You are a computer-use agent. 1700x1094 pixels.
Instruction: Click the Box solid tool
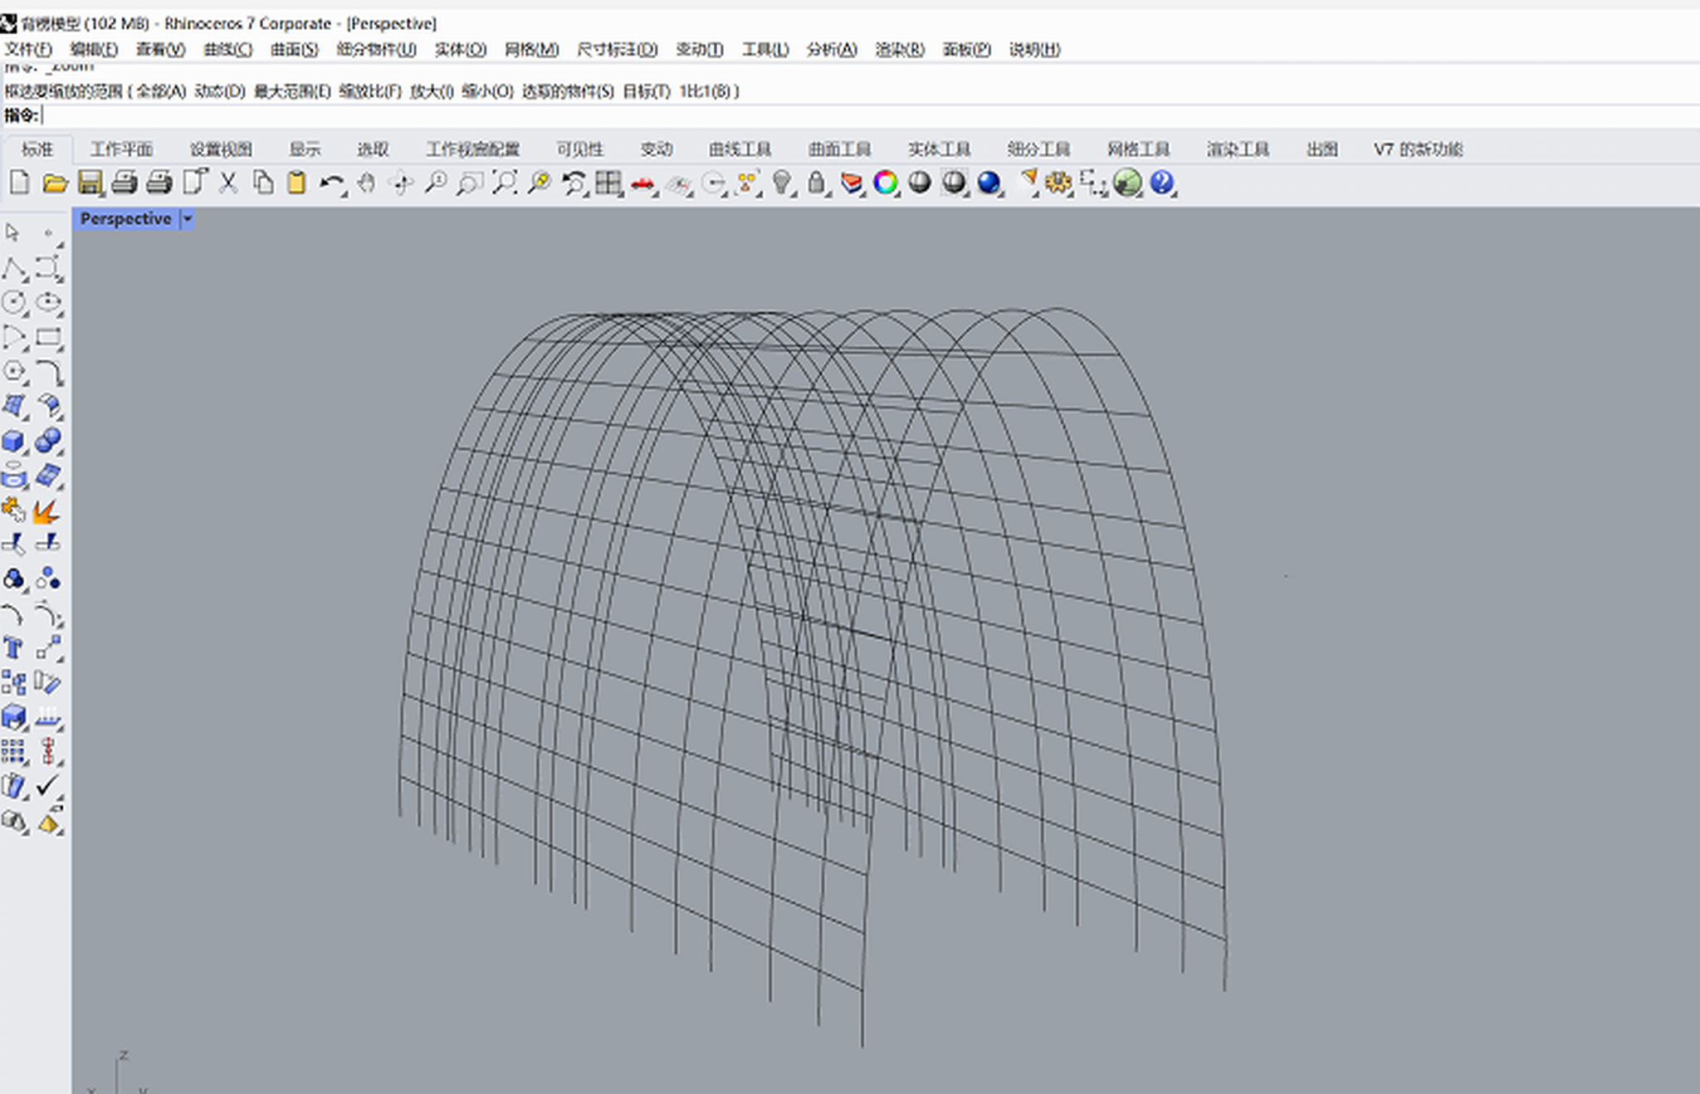pyautogui.click(x=13, y=442)
